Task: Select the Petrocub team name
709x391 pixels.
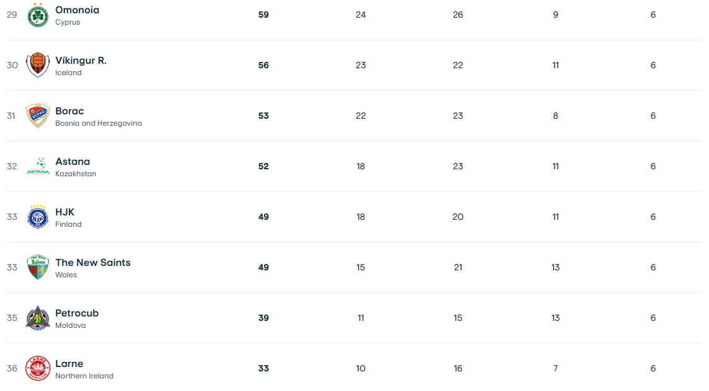Action: pos(77,313)
